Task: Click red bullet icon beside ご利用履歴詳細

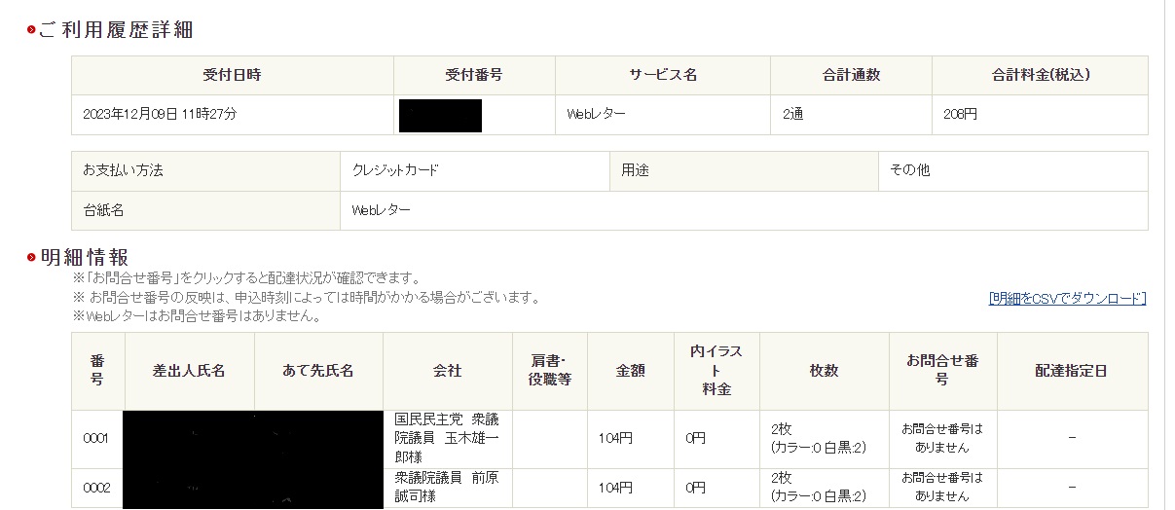Action: click(x=31, y=30)
